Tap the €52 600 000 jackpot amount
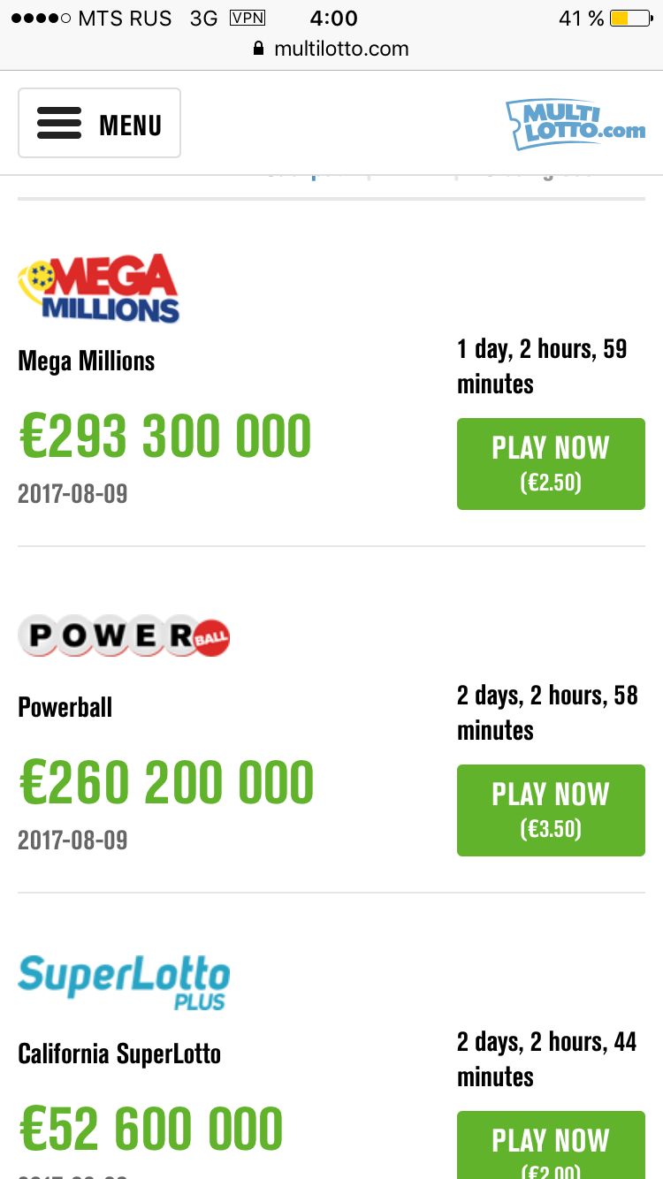The width and height of the screenshot is (663, 1179). pos(151,1130)
